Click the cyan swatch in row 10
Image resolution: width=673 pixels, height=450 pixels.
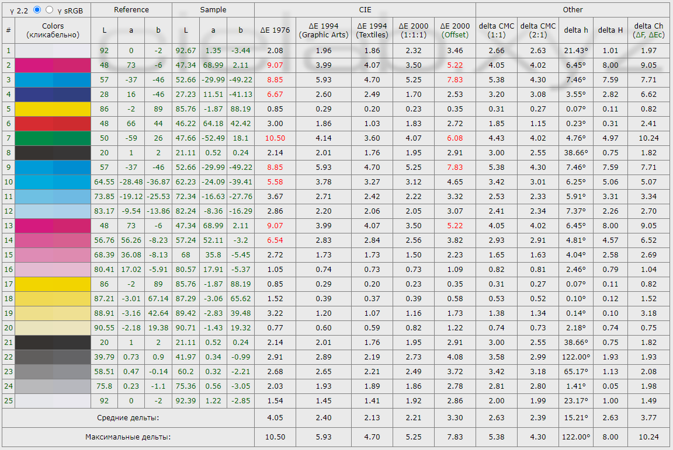(x=53, y=182)
